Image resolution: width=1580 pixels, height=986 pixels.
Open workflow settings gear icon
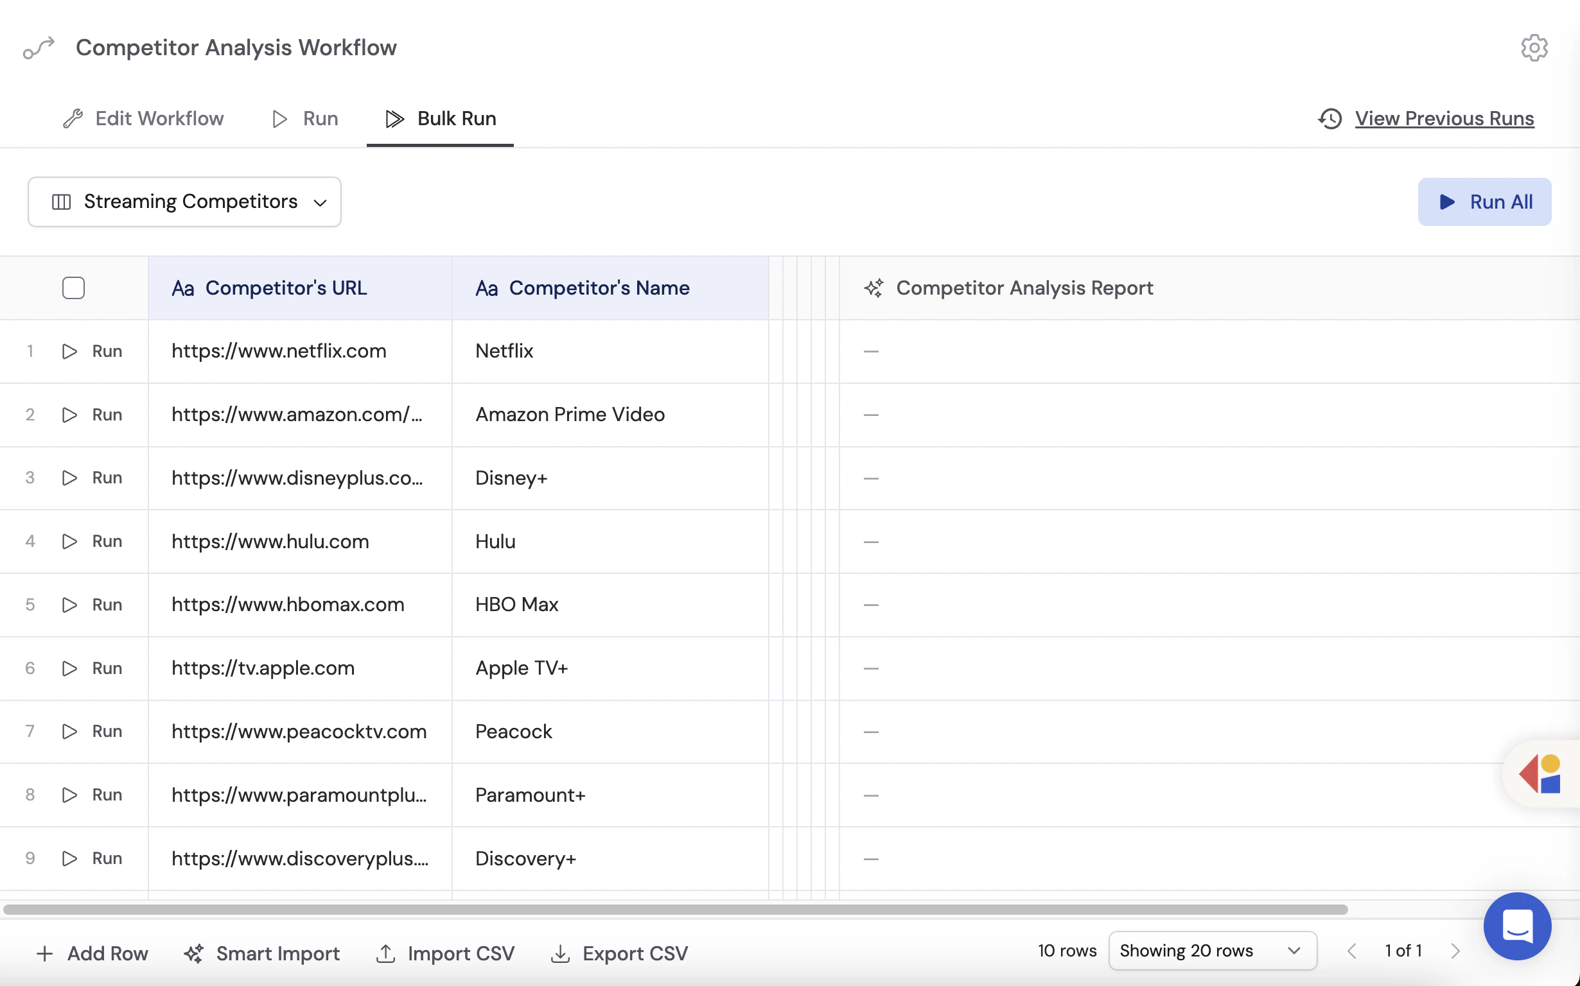(x=1534, y=48)
